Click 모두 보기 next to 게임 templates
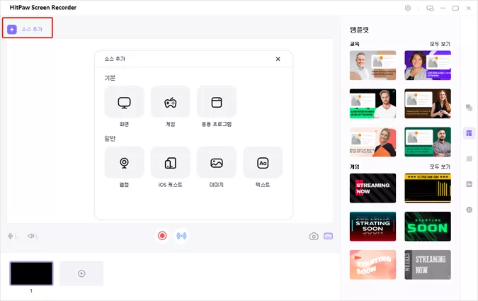 tap(439, 166)
